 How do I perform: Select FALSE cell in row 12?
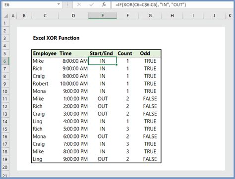click(150, 106)
